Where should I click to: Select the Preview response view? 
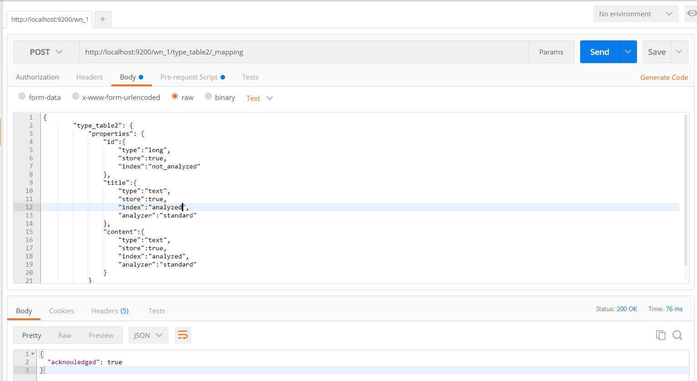pos(101,335)
